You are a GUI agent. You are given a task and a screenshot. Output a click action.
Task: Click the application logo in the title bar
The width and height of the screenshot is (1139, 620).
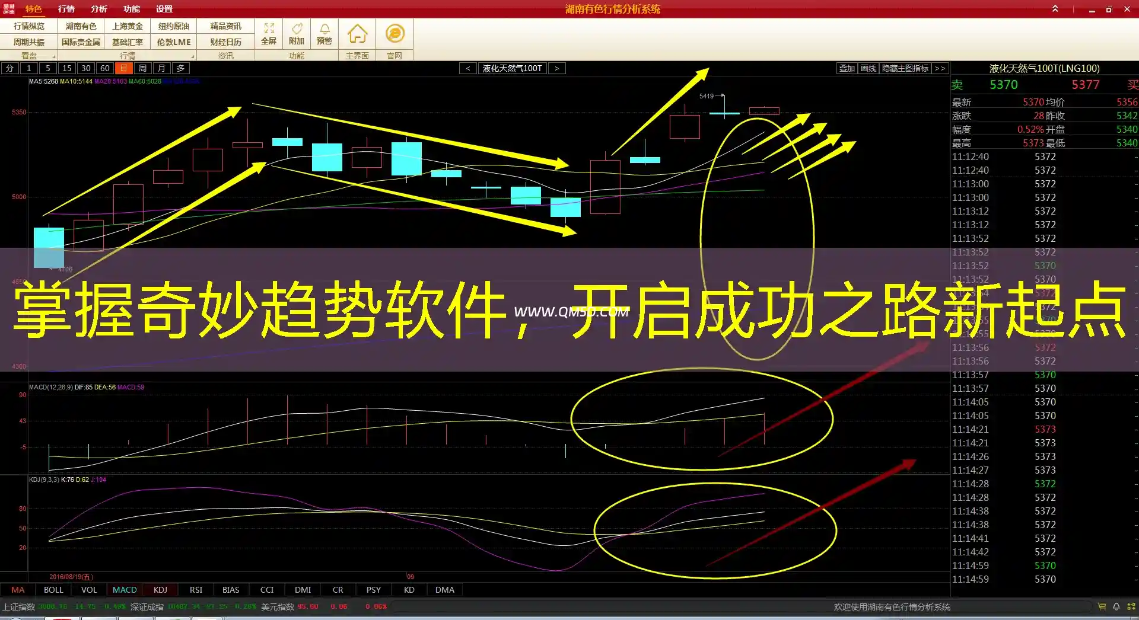click(x=8, y=8)
